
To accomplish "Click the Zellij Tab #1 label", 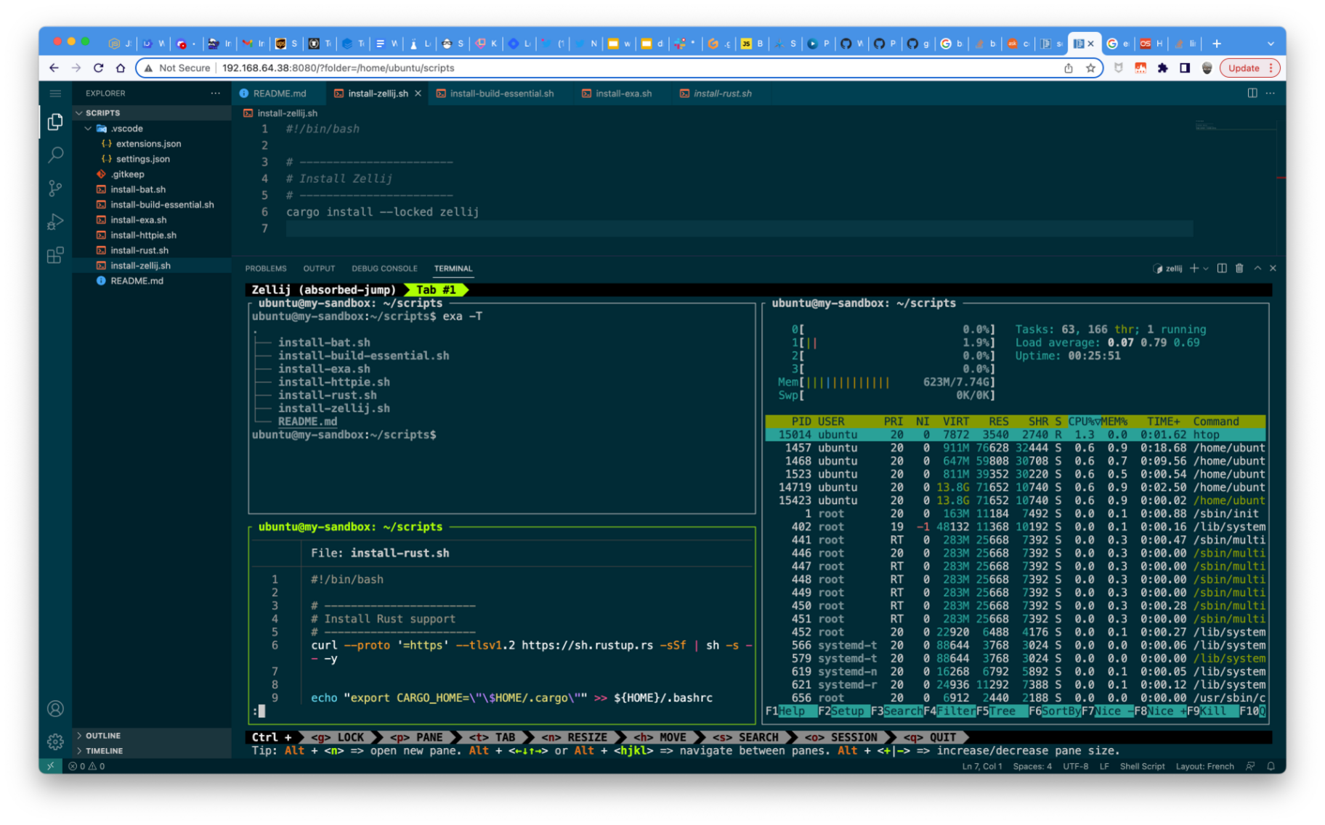I will coord(436,289).
